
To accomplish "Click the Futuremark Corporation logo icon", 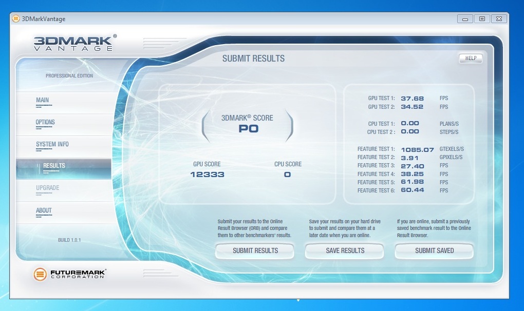I will click(x=40, y=274).
